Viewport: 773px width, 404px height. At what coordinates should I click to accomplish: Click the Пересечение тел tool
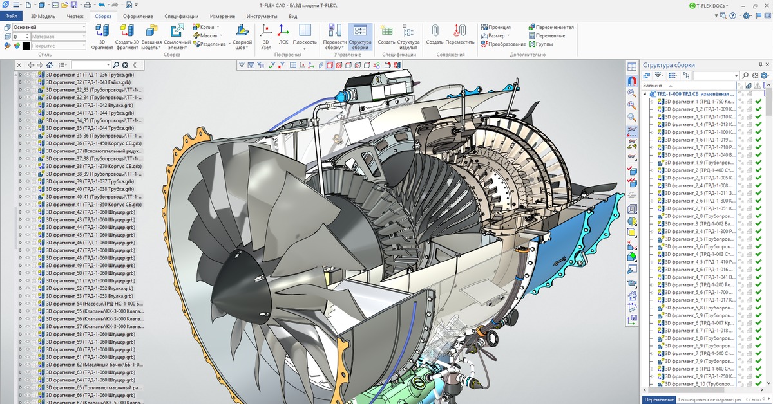tap(551, 27)
